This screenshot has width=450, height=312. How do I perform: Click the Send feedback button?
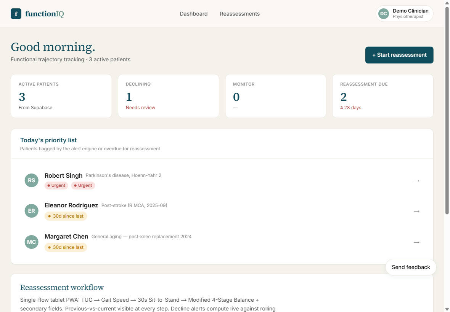pyautogui.click(x=411, y=267)
